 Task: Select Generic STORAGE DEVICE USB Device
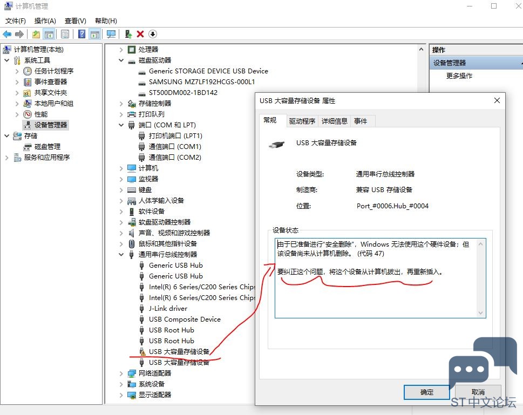[208, 71]
